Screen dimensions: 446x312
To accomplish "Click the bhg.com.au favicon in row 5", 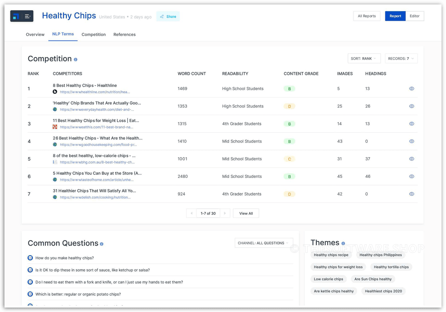I will coord(55,162).
